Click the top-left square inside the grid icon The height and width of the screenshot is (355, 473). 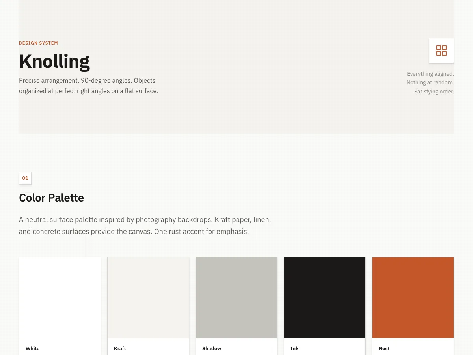(x=439, y=48)
